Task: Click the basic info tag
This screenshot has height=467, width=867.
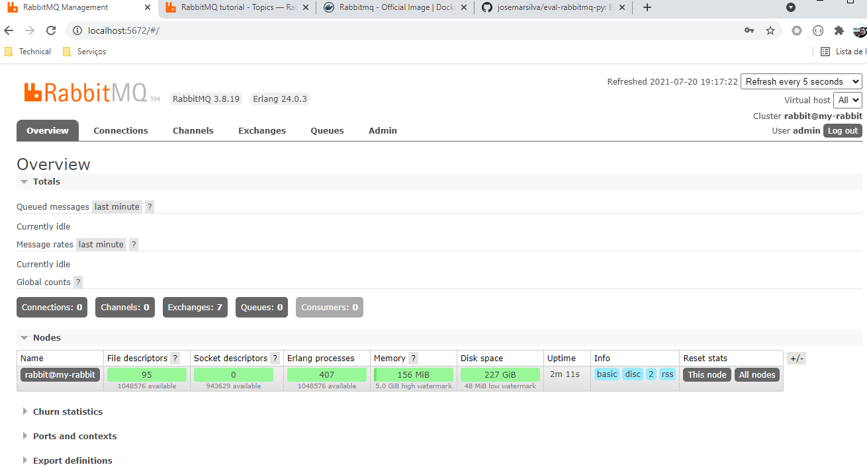Action: coord(607,374)
